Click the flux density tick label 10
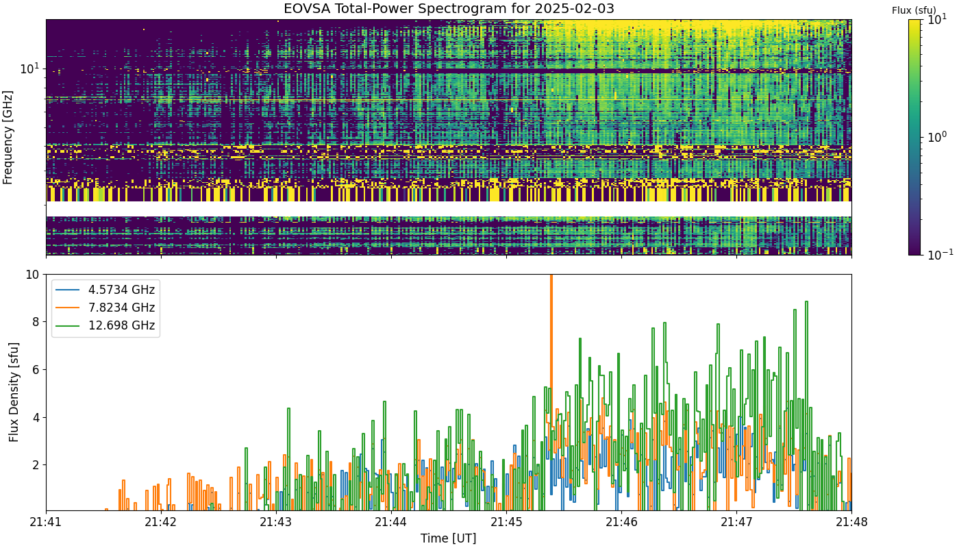This screenshot has height=548, width=959. tap(32, 274)
